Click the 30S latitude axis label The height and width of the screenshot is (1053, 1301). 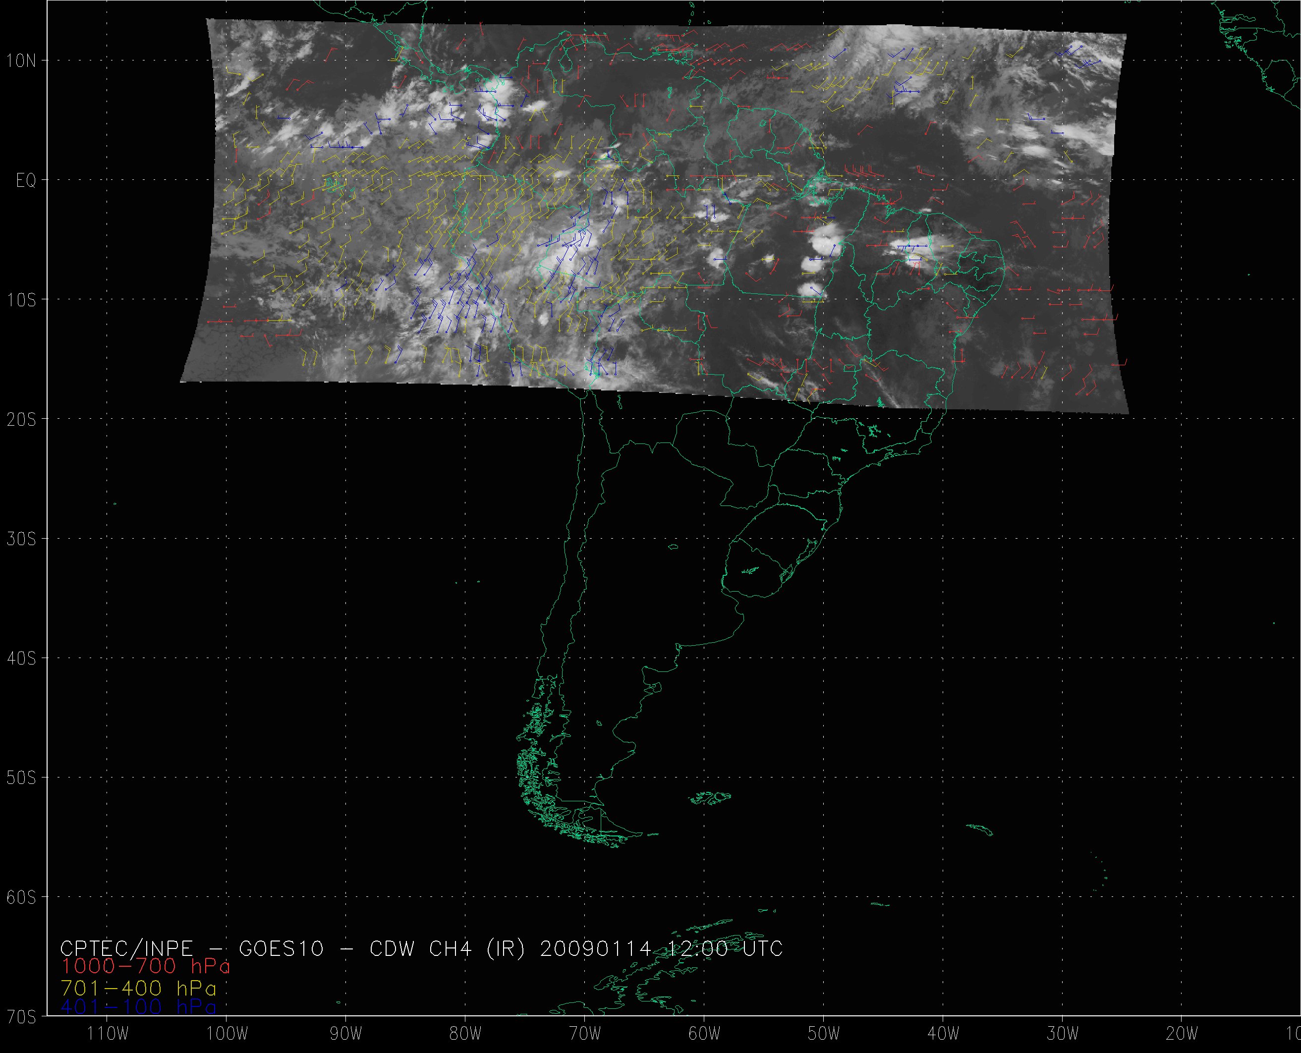[x=21, y=539]
